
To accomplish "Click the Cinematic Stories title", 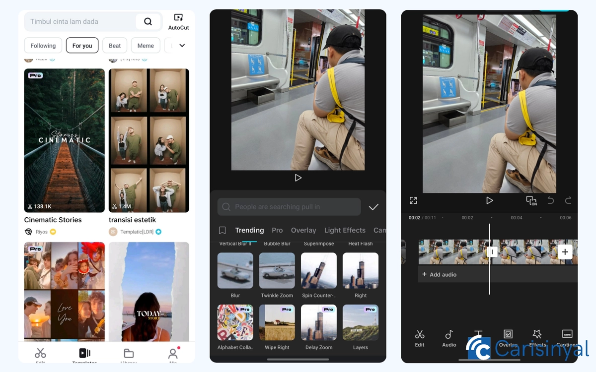I will pyautogui.click(x=53, y=220).
